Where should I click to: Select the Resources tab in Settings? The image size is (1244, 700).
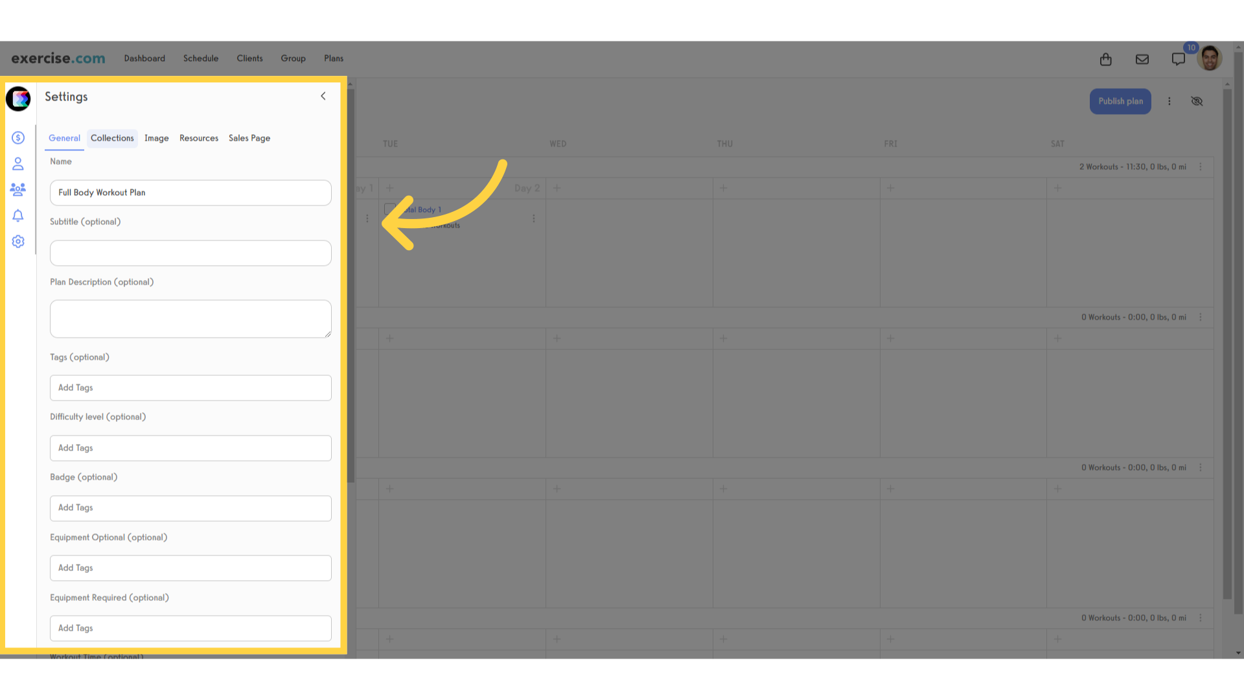coord(198,137)
